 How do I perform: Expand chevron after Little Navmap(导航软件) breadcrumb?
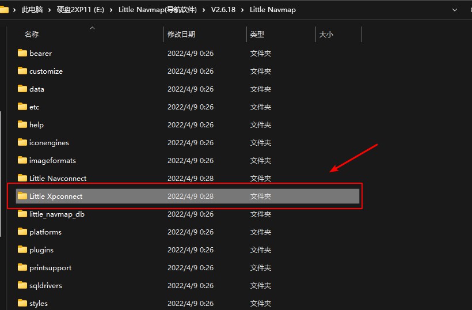204,10
